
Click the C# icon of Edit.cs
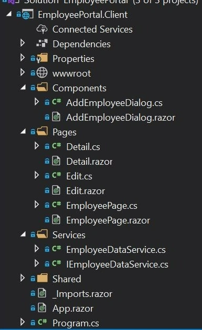point(57,175)
